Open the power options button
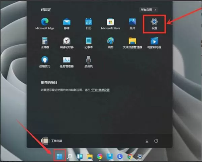202x162 pixels. [156, 141]
